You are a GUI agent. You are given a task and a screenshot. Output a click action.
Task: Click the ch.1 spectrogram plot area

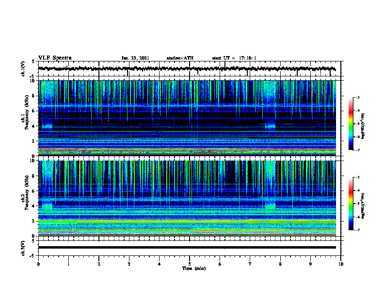coord(187,118)
